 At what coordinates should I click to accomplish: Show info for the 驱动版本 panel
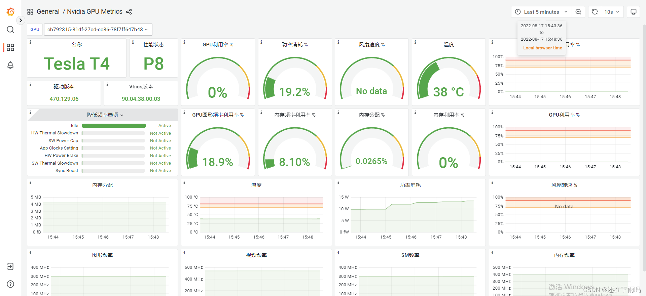(30, 84)
